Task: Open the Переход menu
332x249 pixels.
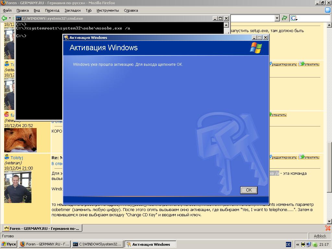Action: pos(52,10)
